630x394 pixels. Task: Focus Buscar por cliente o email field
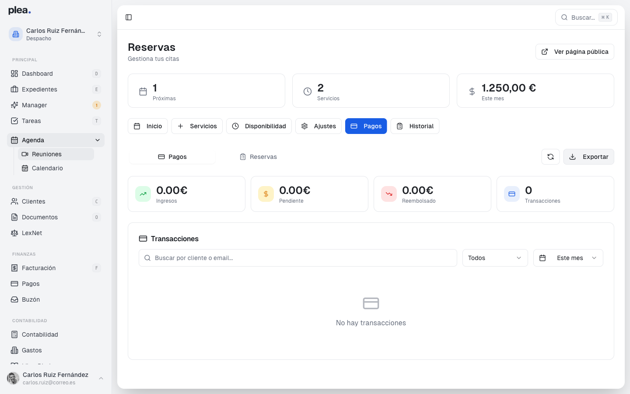tap(298, 258)
